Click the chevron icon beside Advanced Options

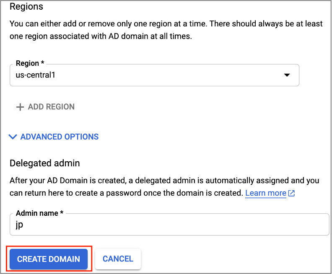click(x=13, y=137)
